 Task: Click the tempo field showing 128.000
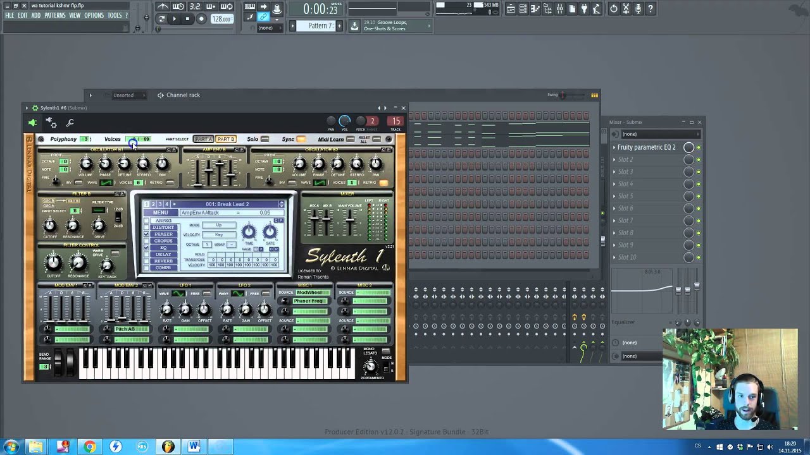coord(221,19)
